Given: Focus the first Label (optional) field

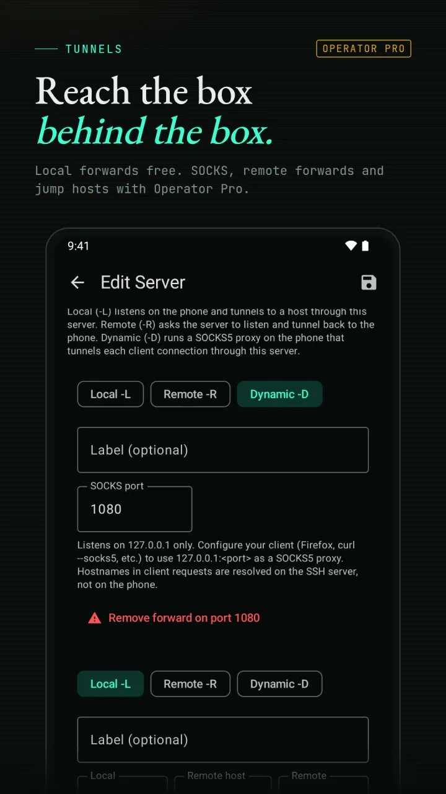Looking at the screenshot, I should tap(223, 450).
